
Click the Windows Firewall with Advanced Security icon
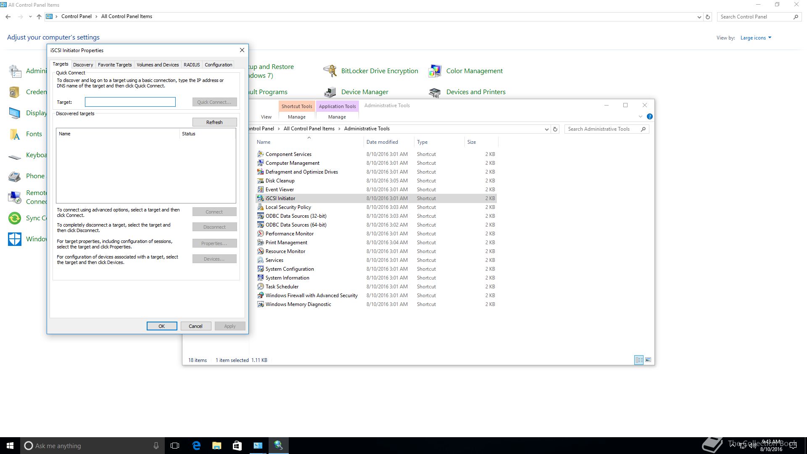260,296
